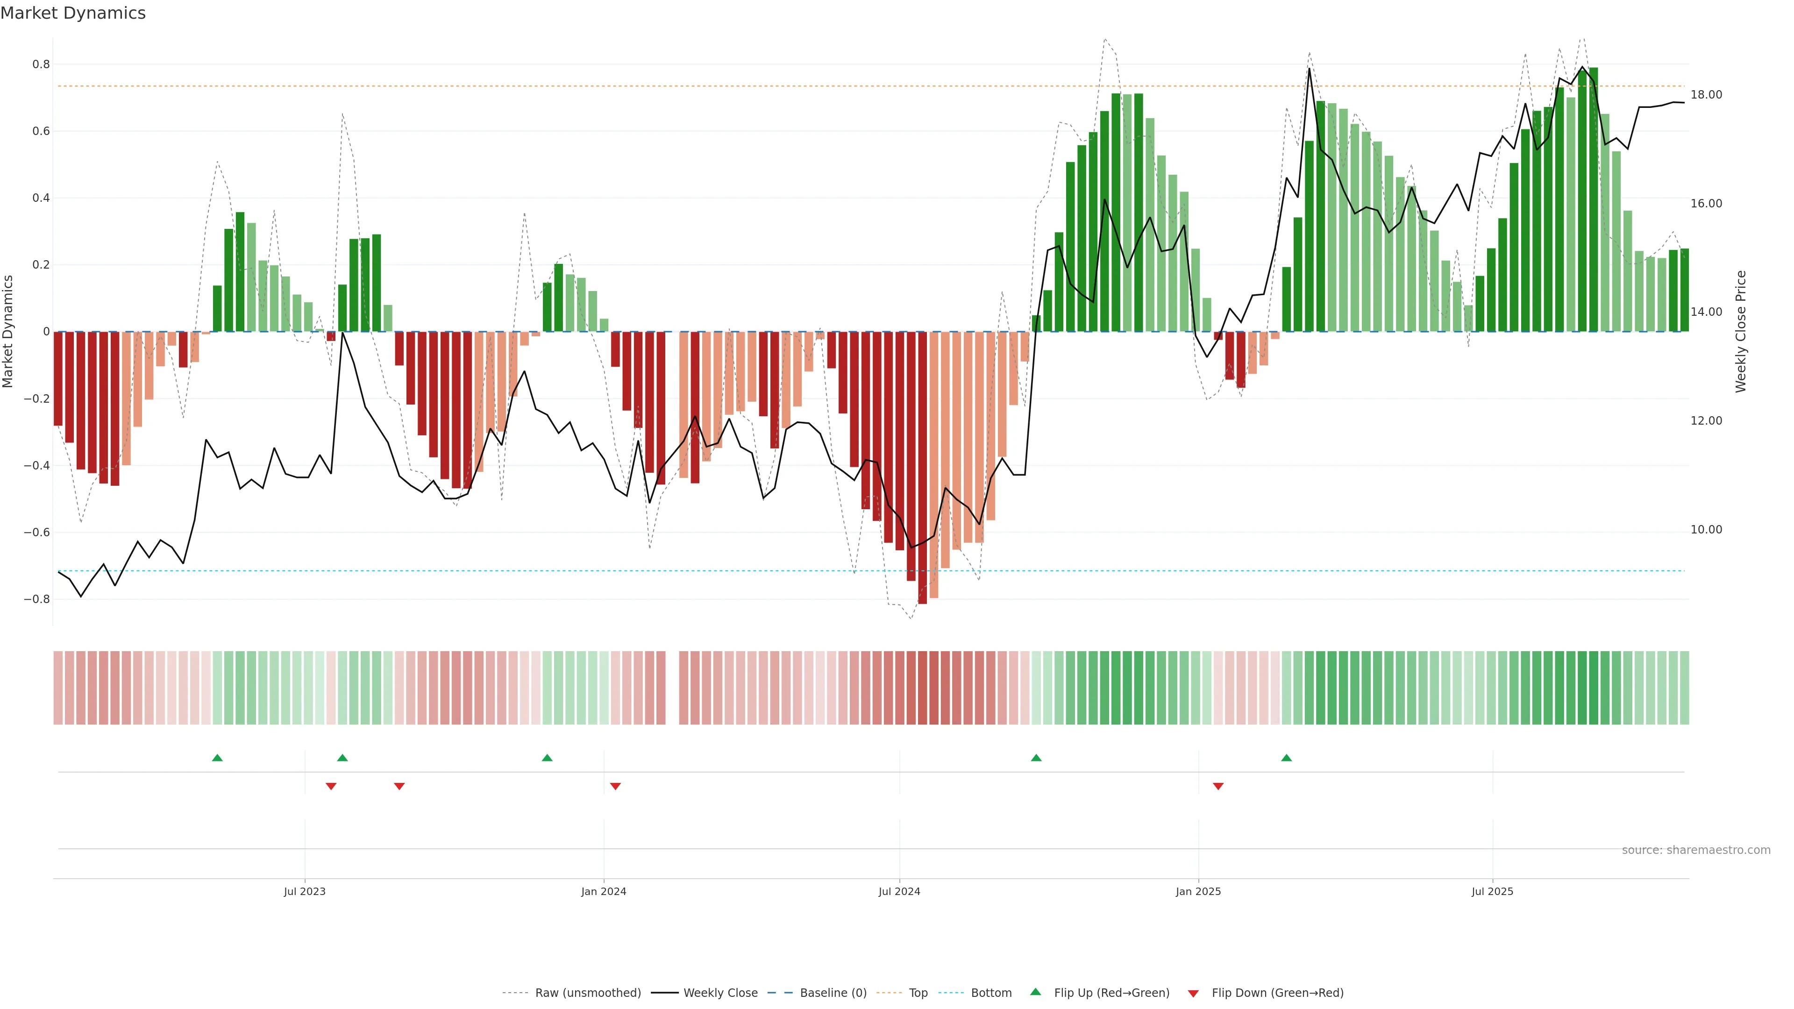Click the Jul 2024 x-axis label
This screenshot has width=1794, height=1009.
coord(899,891)
